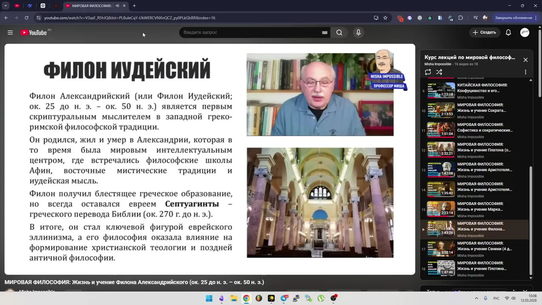Open the Misha Impossible channel link in the playlist header
Image resolution: width=542 pixels, height=305 pixels.
pyautogui.click(x=438, y=64)
